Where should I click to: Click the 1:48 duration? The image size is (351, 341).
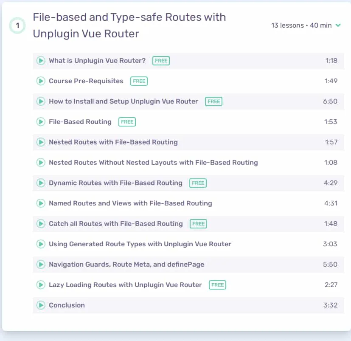(x=331, y=224)
